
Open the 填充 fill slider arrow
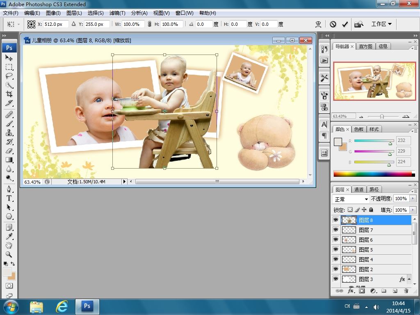413,210
